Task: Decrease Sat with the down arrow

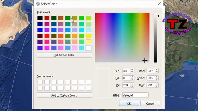Action: [132, 79]
